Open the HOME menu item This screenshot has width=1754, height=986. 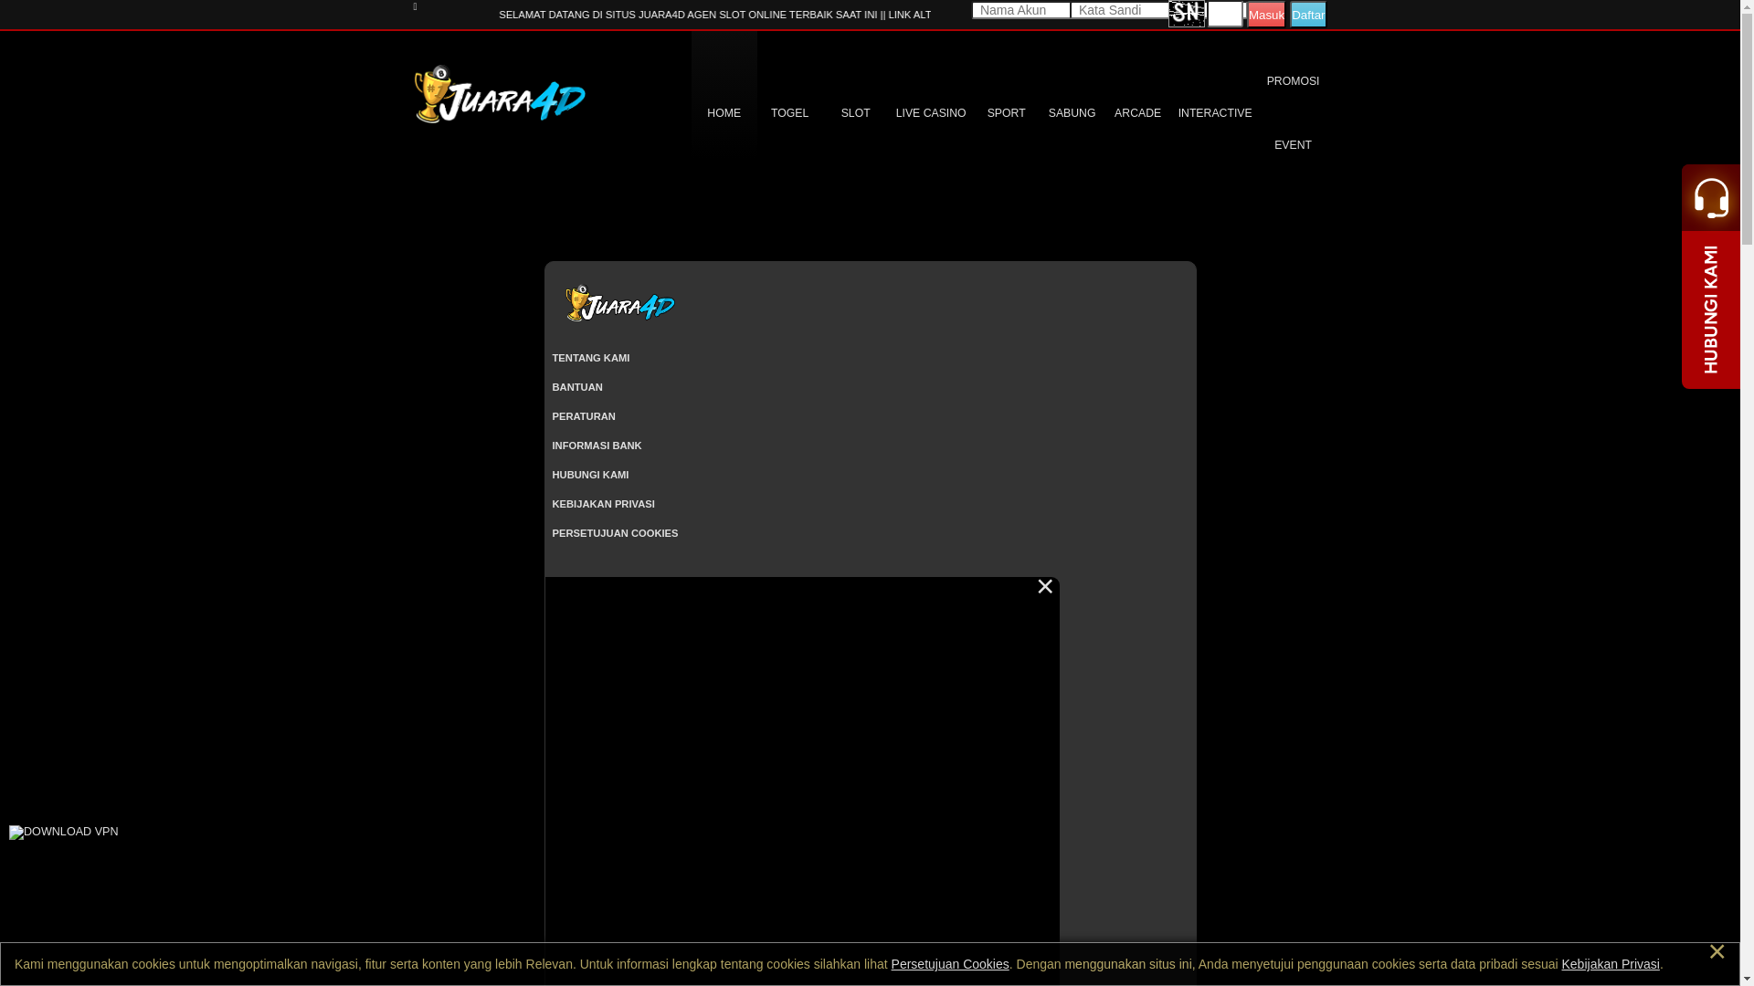[x=724, y=113]
